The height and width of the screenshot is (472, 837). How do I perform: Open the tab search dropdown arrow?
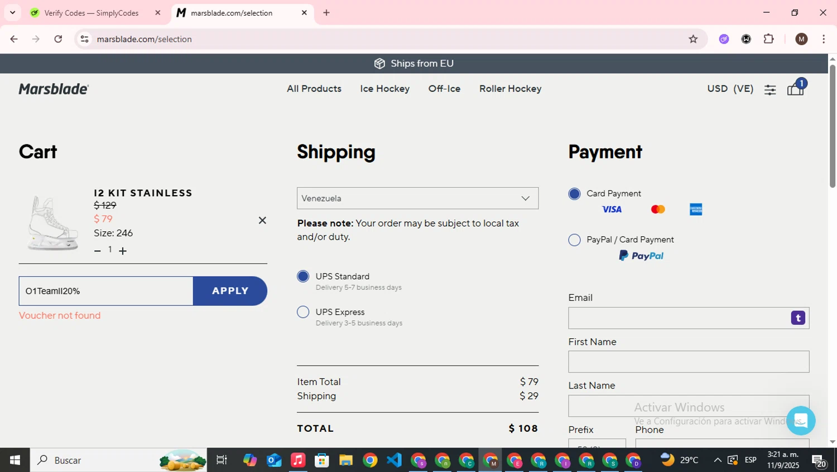12,12
